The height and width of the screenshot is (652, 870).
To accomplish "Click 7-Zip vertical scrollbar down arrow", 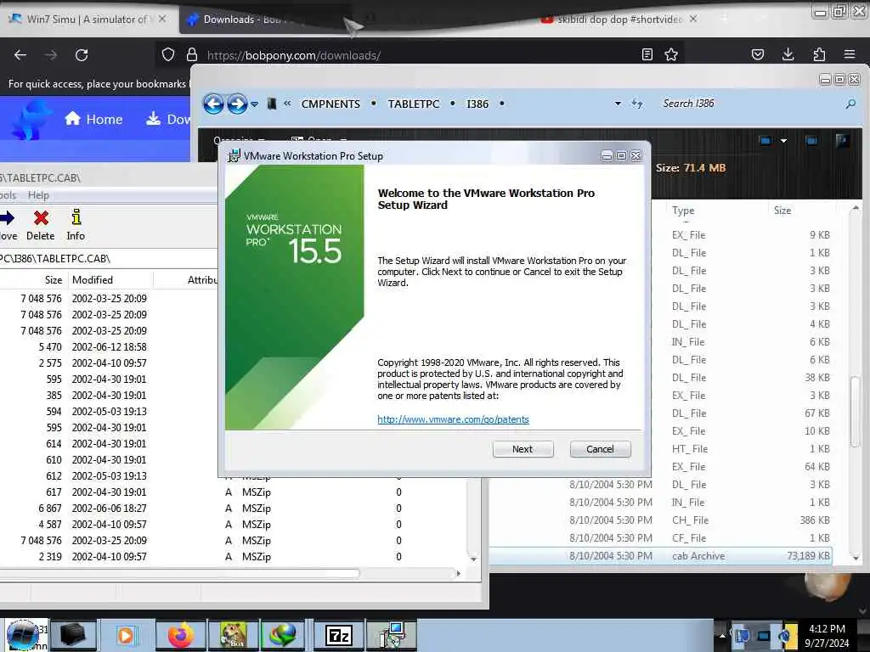I will (473, 559).
